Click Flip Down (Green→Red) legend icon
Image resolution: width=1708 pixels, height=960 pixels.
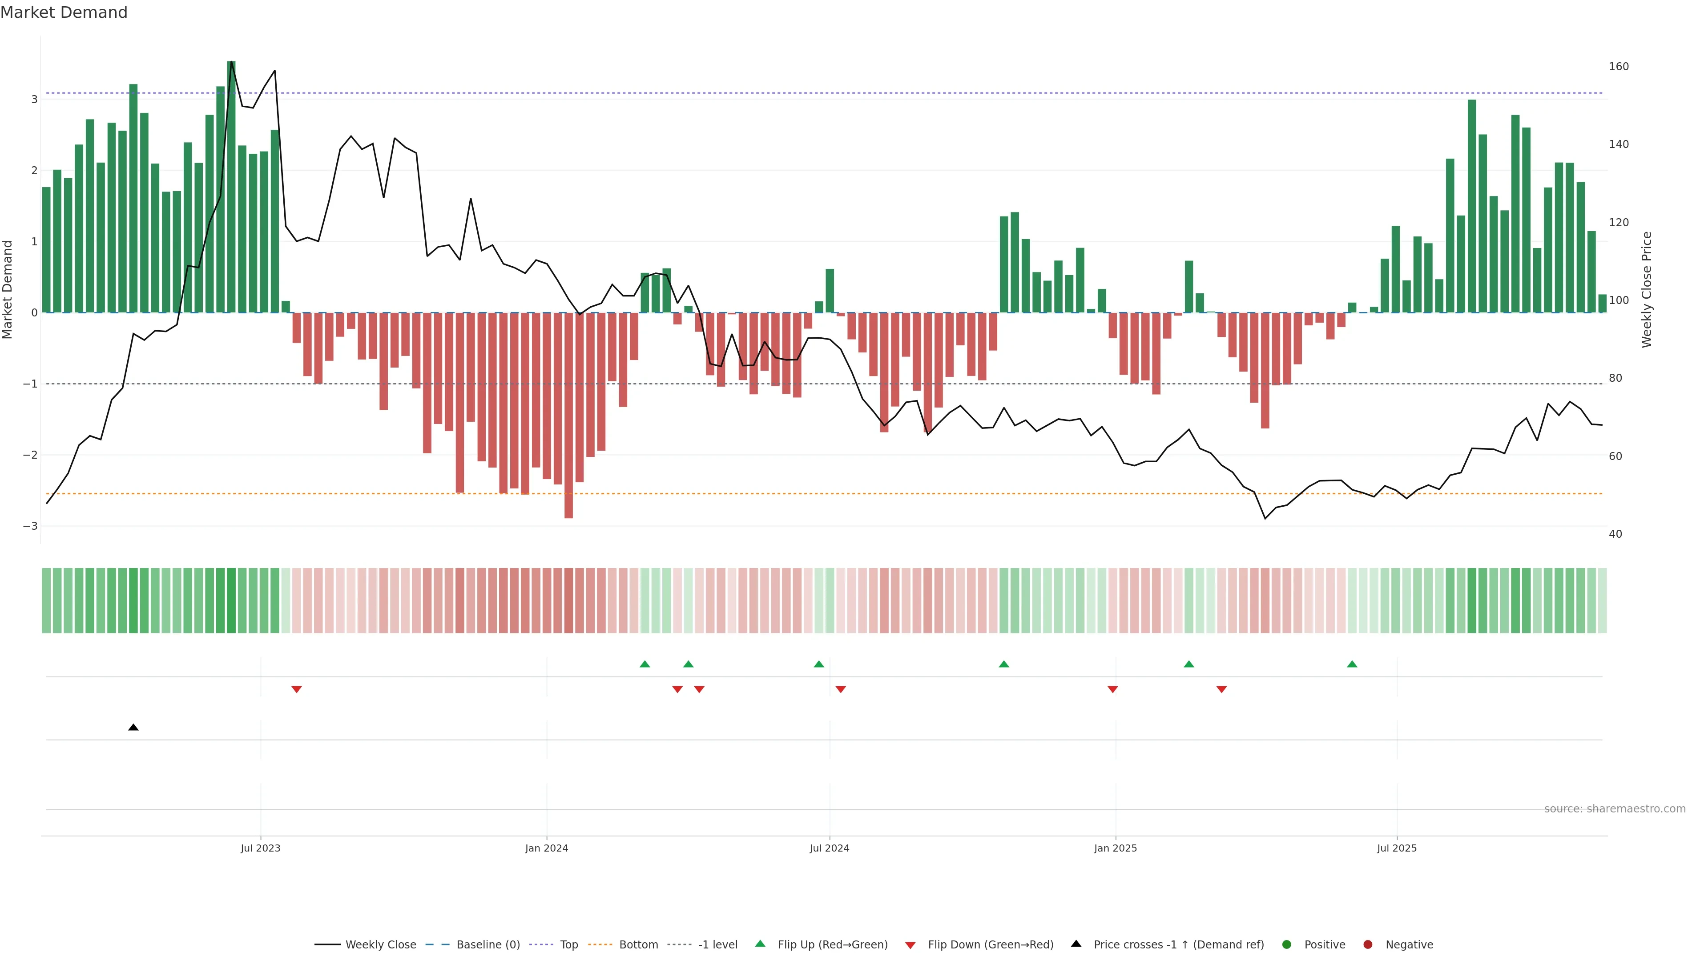tap(910, 945)
